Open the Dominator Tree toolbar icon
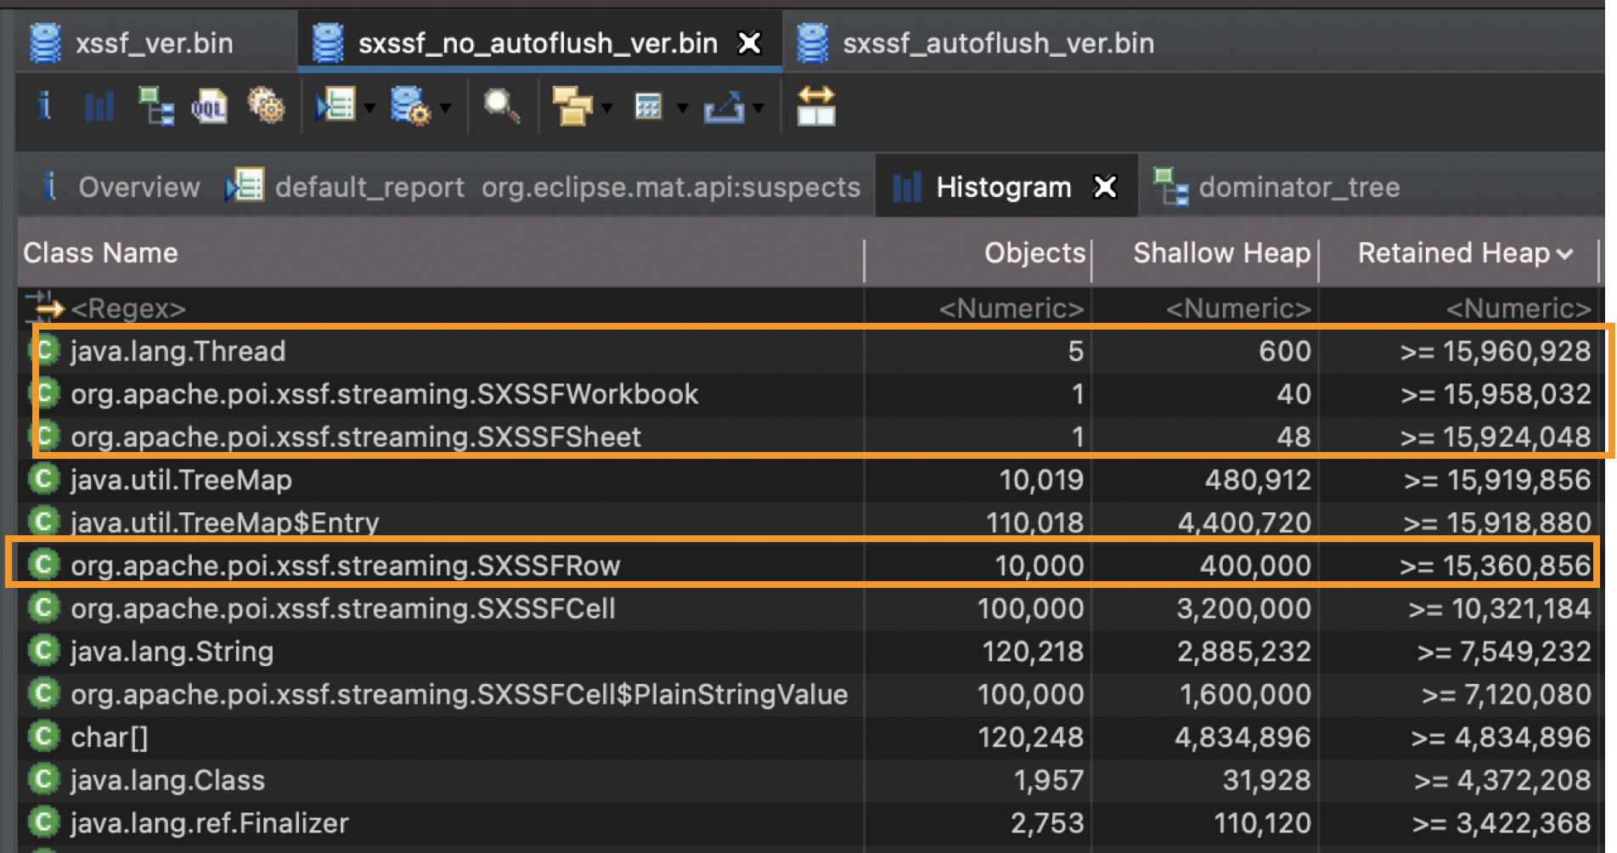The image size is (1617, 853). pos(156,107)
